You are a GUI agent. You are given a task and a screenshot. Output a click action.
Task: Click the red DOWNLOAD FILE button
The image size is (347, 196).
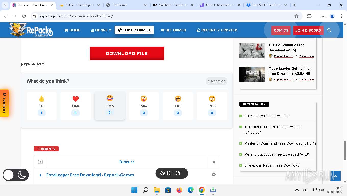coord(127,54)
